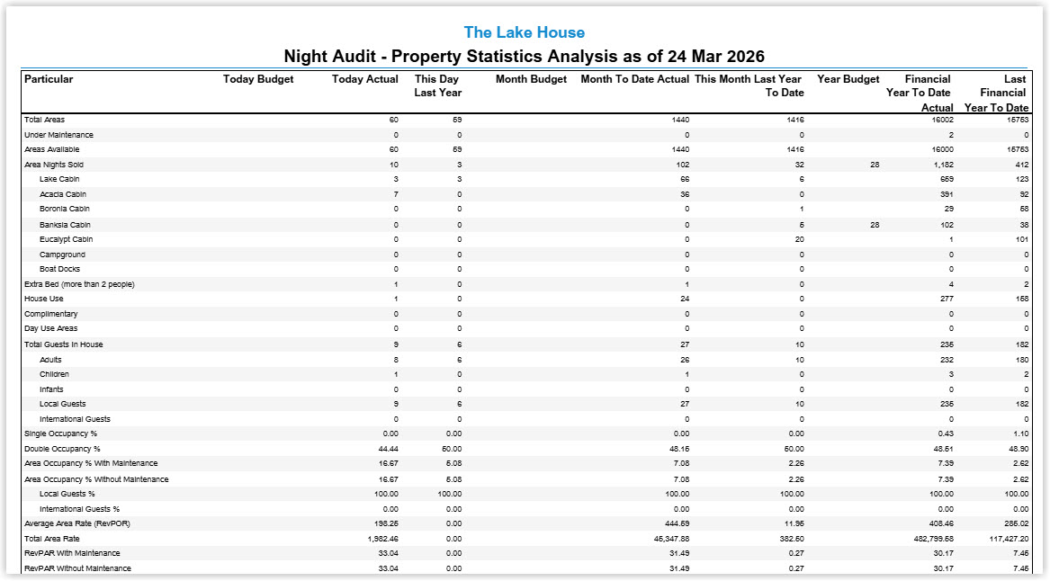Select the Night Audit report heading
Screen dimensions: 1050x581
[x=525, y=57]
